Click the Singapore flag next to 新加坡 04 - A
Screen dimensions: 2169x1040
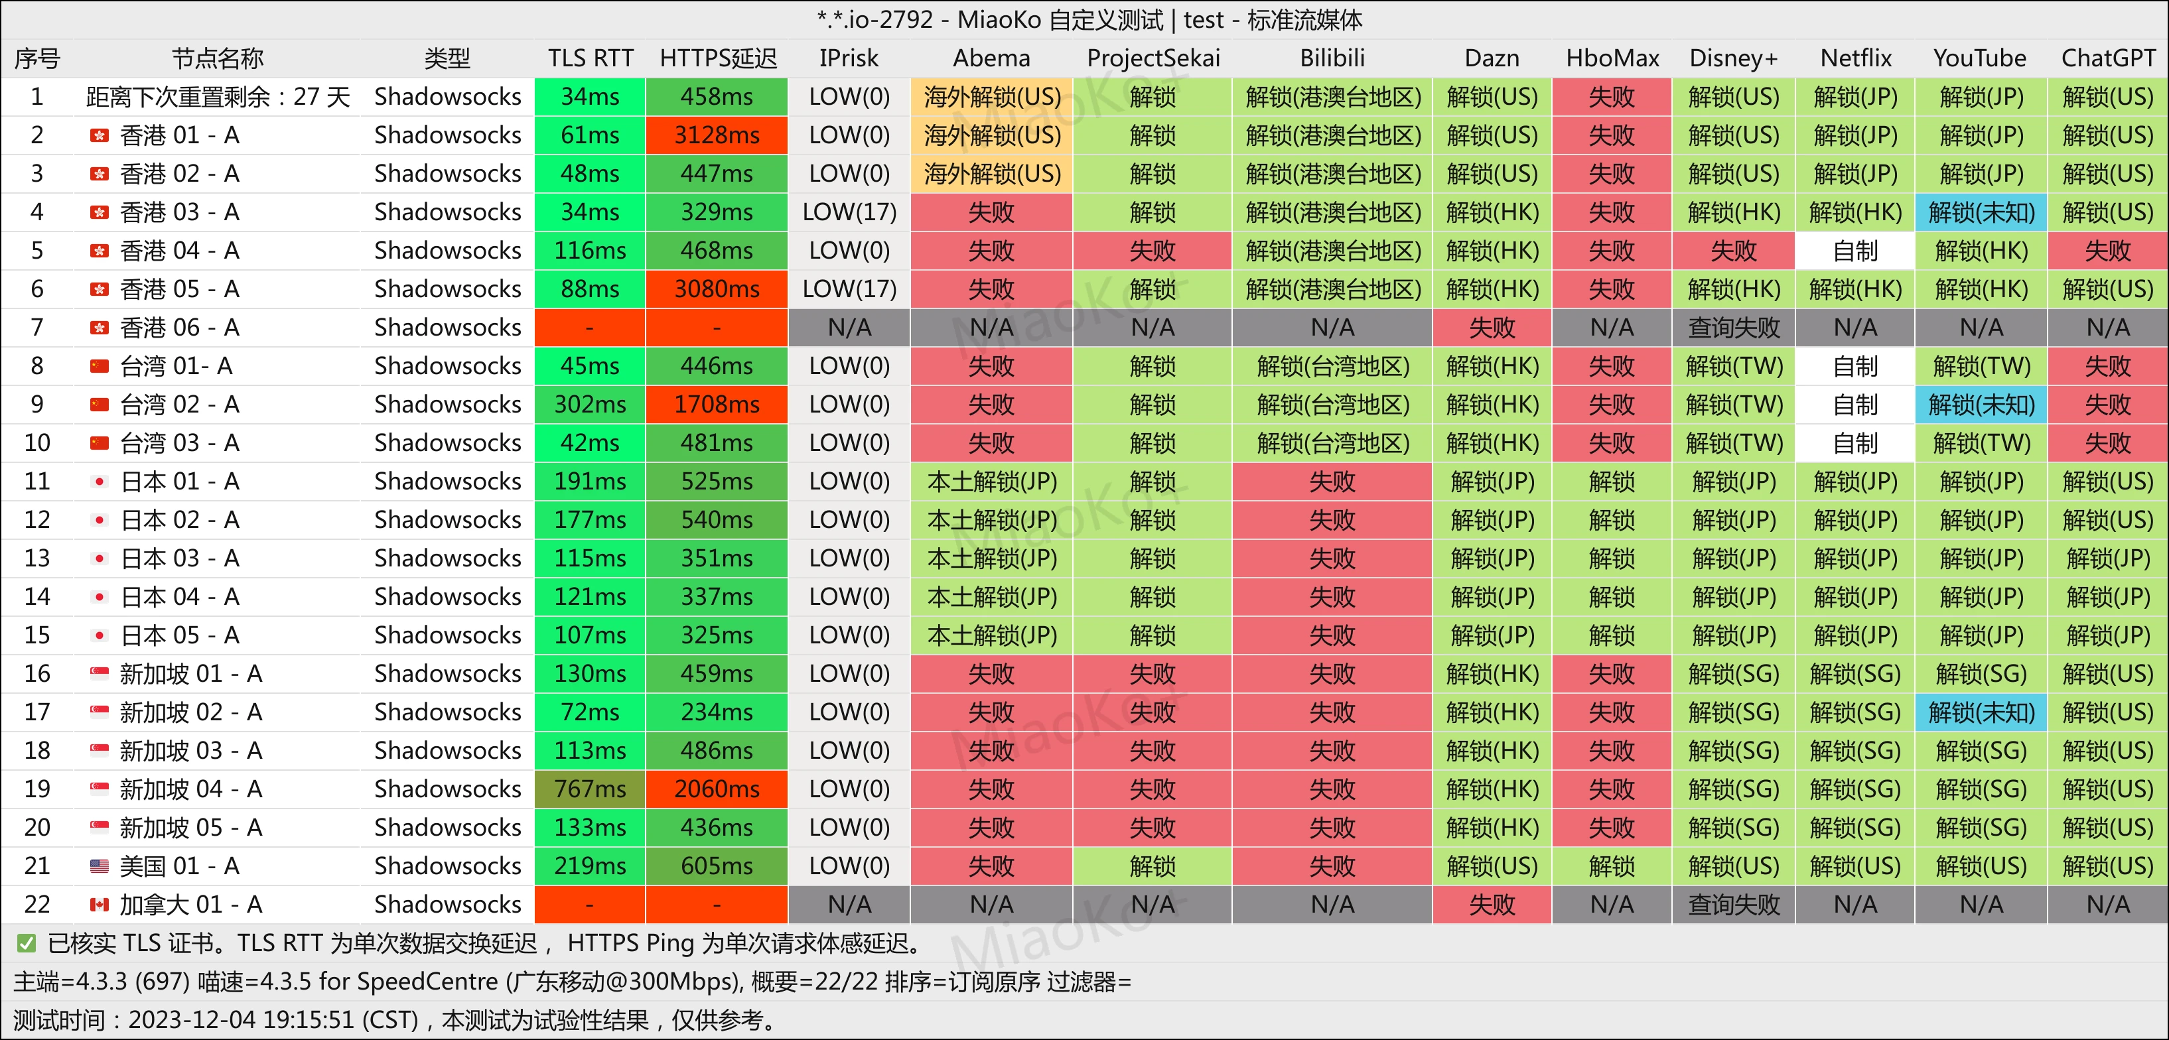pos(100,789)
